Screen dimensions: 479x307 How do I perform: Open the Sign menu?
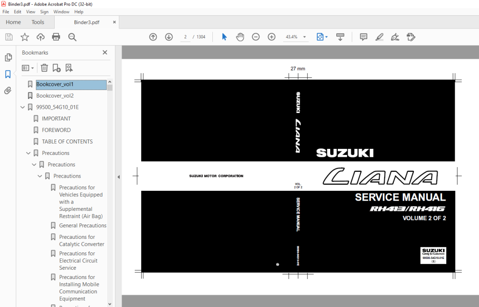tap(44, 12)
